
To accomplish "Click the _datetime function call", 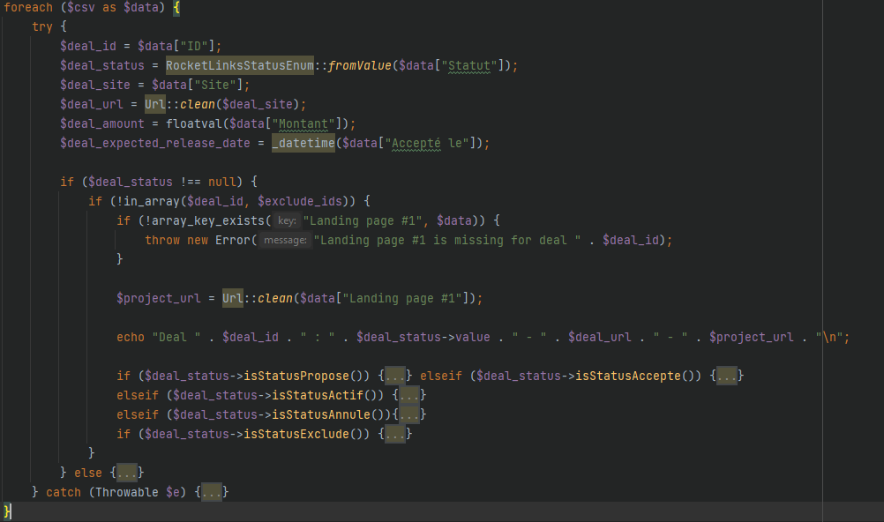I will 303,143.
